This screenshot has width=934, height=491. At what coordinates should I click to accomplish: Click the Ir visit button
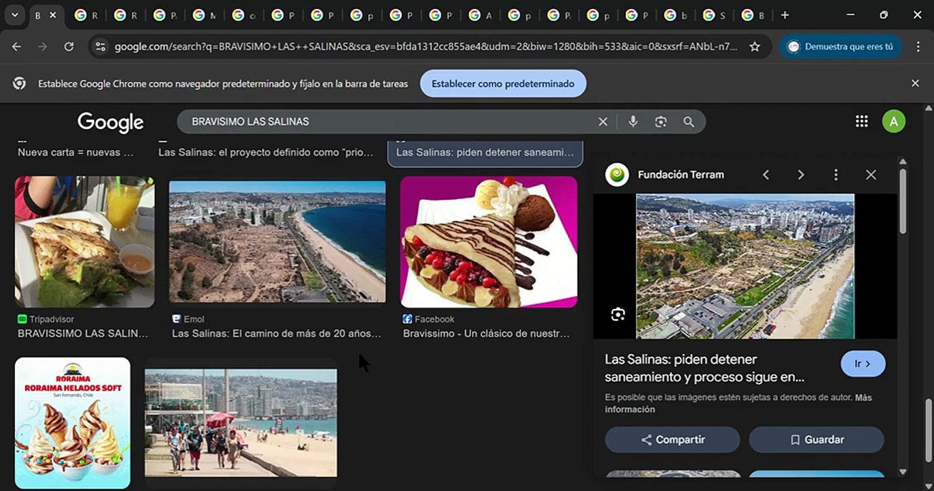[x=863, y=363]
